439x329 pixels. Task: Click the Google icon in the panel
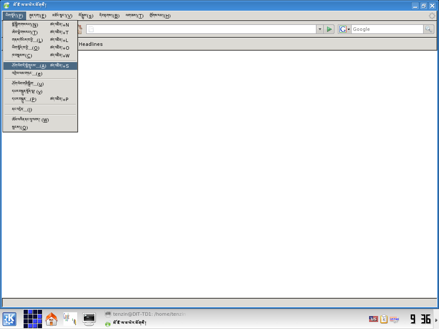click(70, 319)
